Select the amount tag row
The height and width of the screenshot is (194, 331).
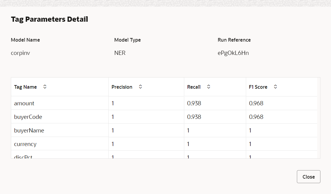tap(164, 103)
